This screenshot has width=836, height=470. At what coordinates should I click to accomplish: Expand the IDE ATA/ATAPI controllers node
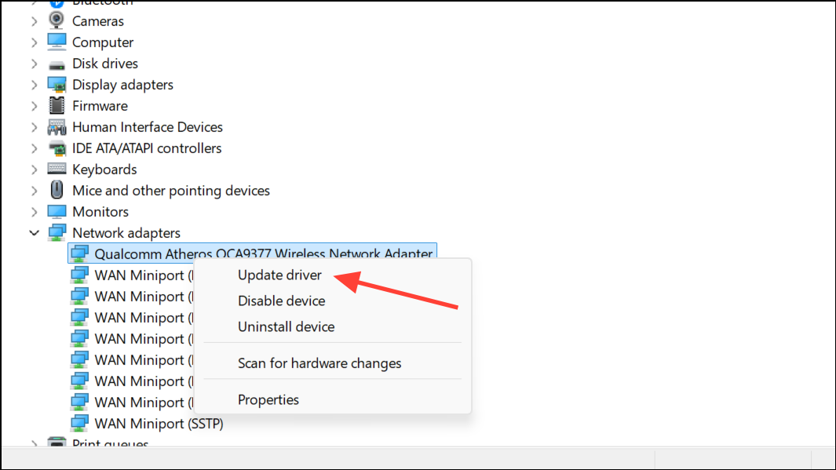[x=34, y=148]
